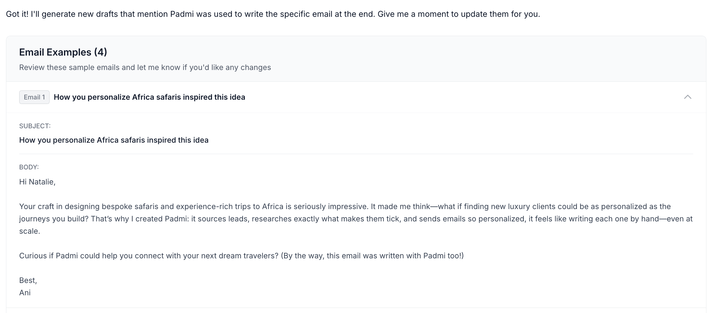Click the parenthetical "By the way" note
The image size is (716, 313).
pos(372,256)
